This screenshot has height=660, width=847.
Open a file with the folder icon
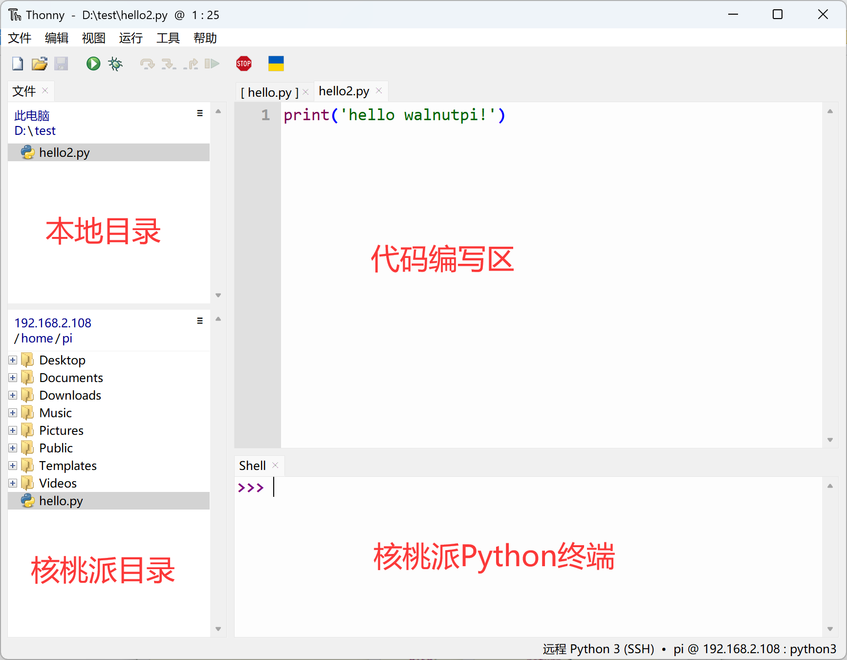point(40,64)
